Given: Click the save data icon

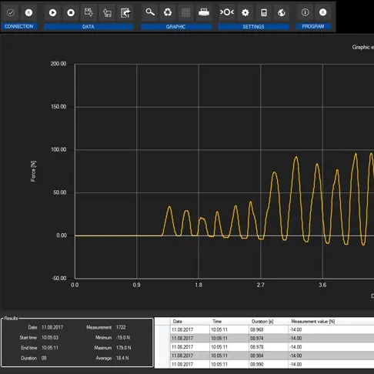Looking at the screenshot, I should (x=88, y=12).
